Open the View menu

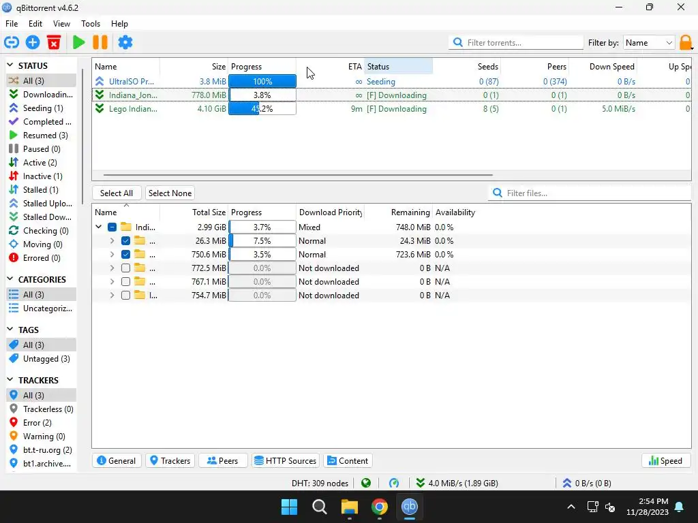point(61,24)
